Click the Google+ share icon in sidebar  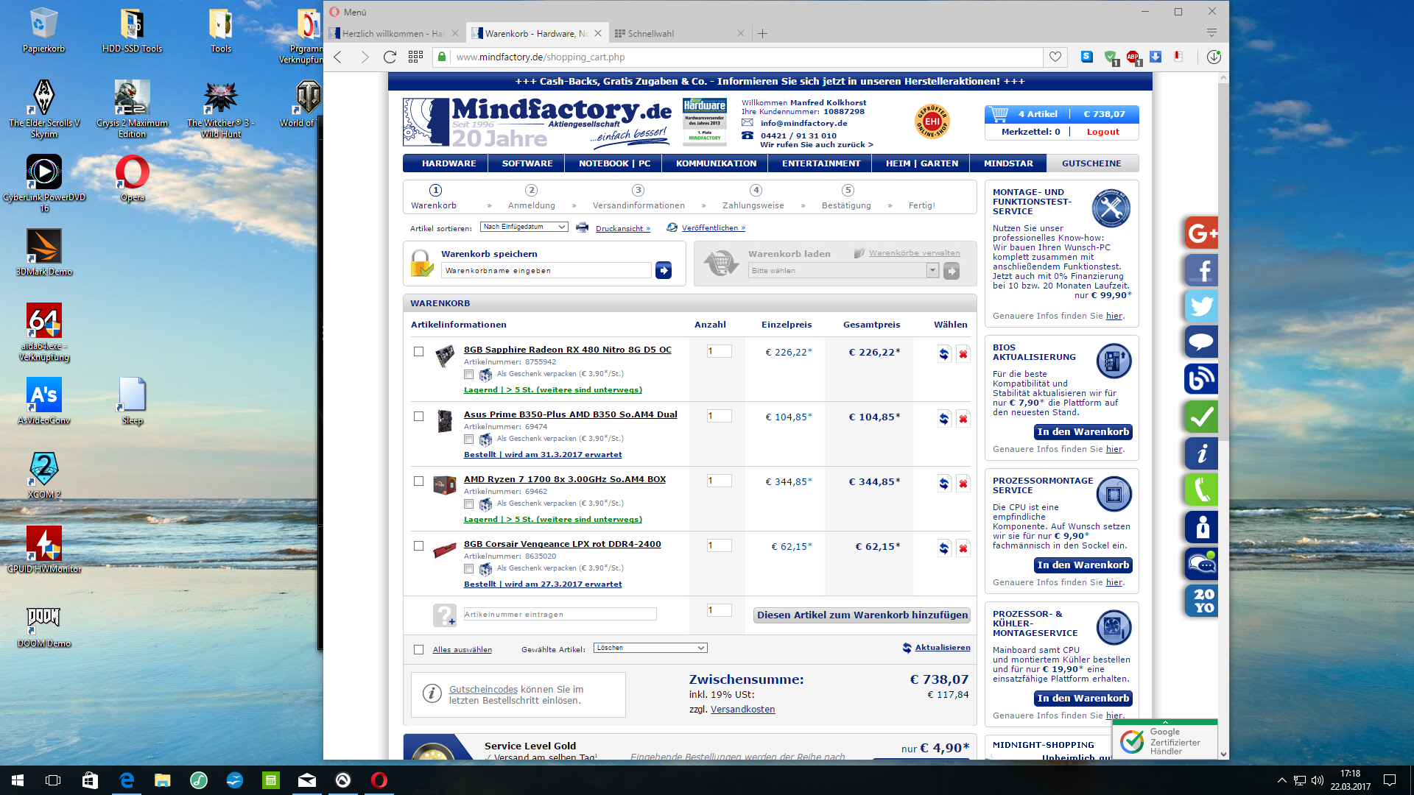1201,233
